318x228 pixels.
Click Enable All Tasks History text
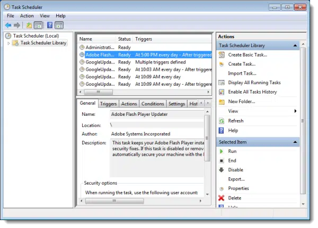pyautogui.click(x=252, y=92)
